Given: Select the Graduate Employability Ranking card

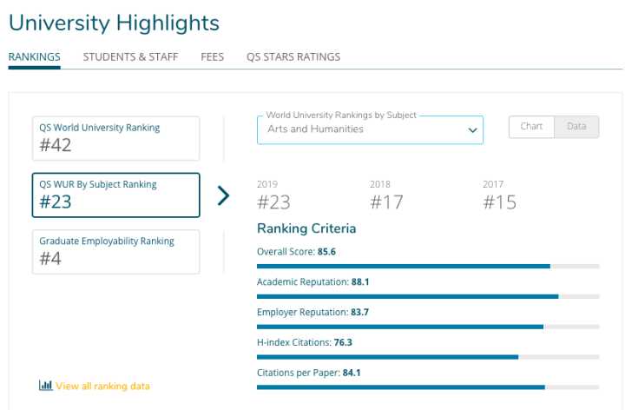Looking at the screenshot, I should (116, 252).
